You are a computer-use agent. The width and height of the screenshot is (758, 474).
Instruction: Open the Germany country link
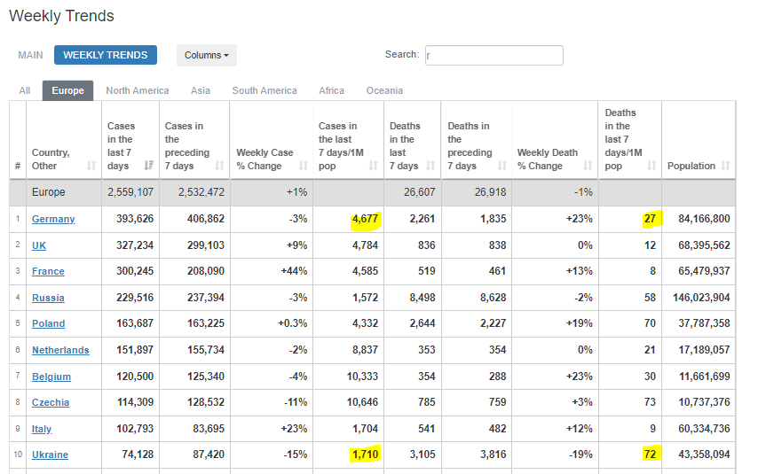tap(53, 219)
